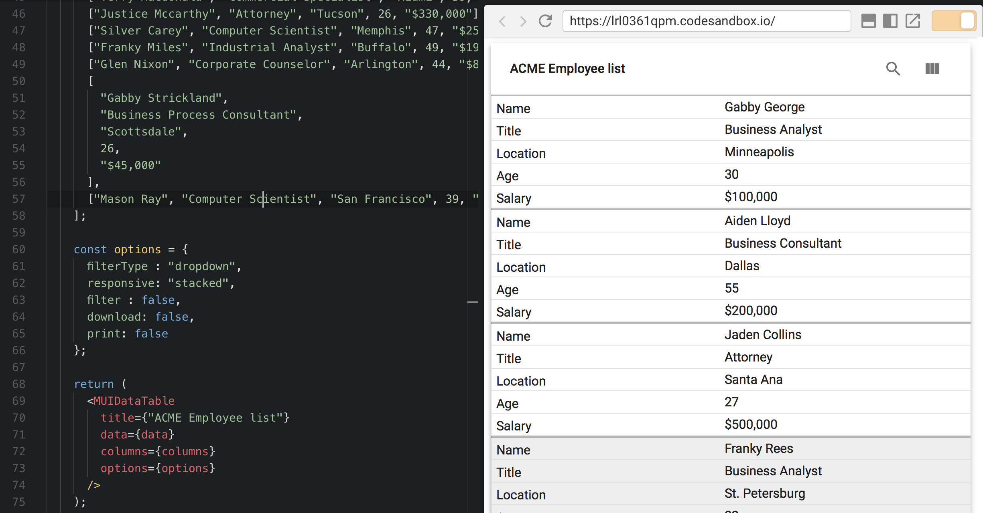Open search in the ACME Employee list table

[893, 69]
